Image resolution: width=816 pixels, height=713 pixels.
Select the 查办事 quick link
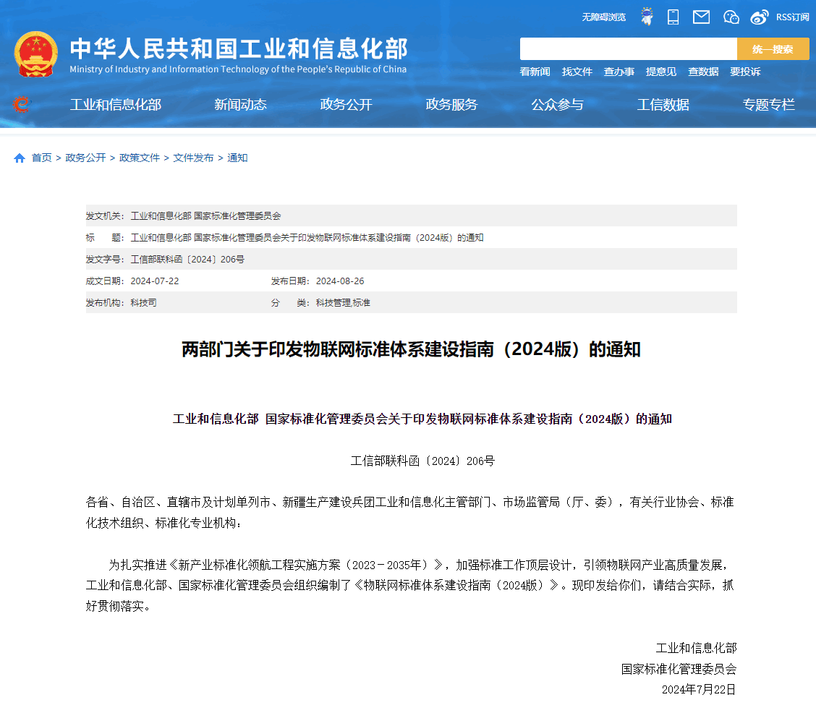pos(619,72)
